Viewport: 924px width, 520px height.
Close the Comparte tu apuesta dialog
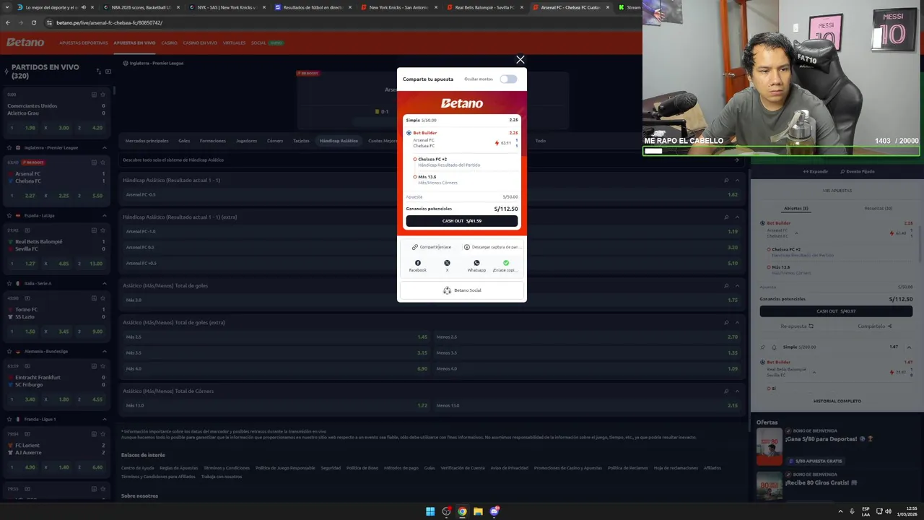click(520, 59)
